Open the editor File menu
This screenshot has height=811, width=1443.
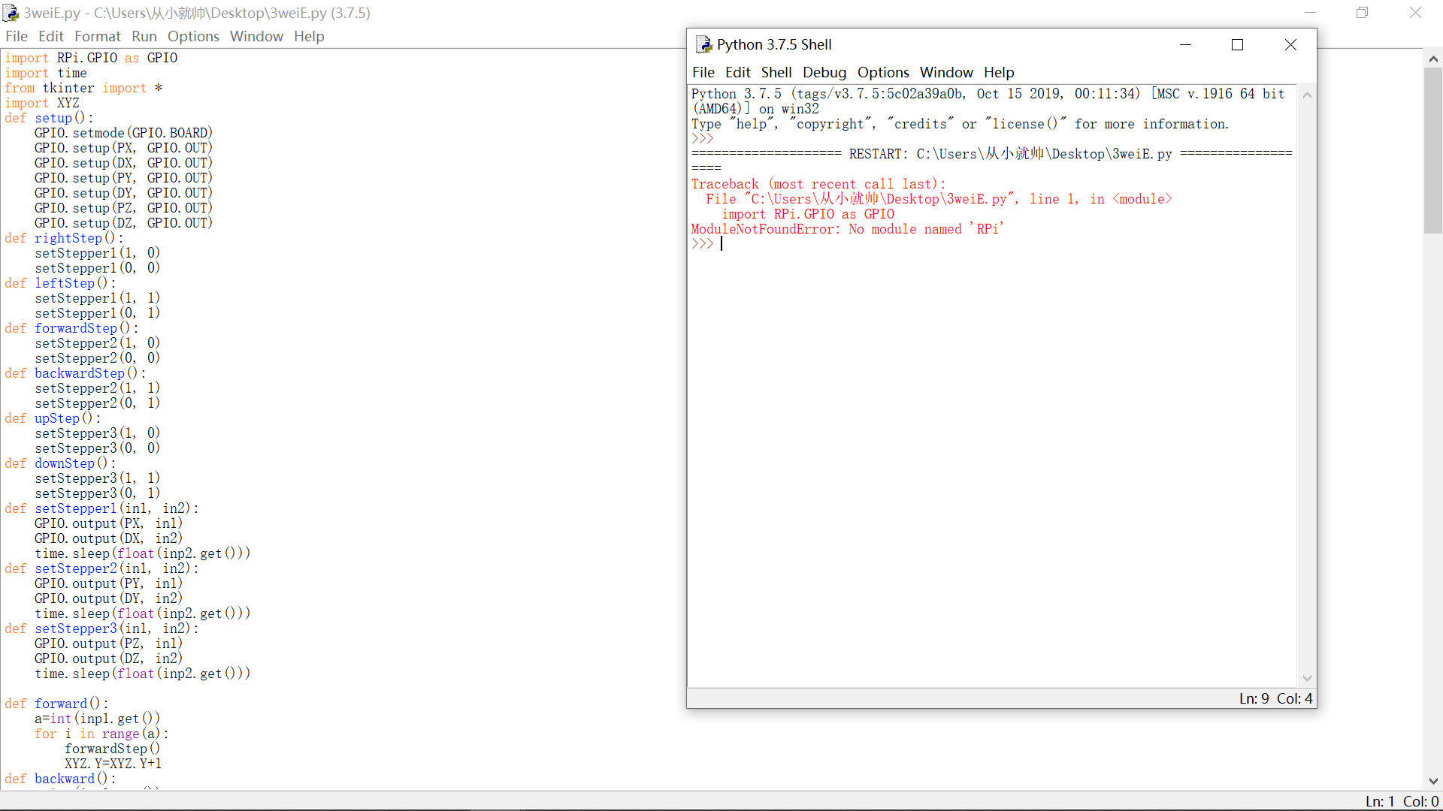[16, 36]
